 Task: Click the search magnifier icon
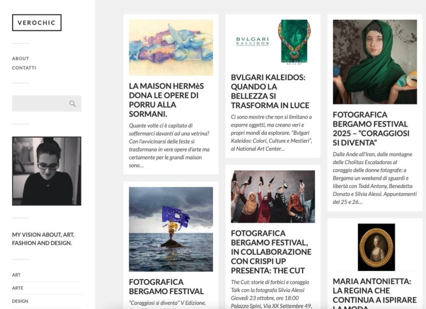[72, 104]
